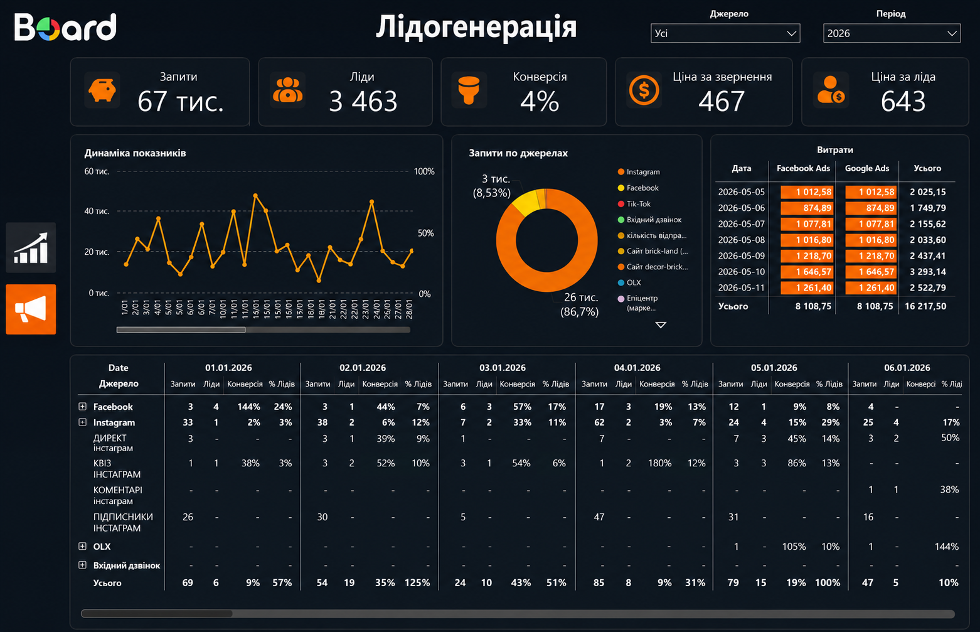The image size is (980, 632).
Task: Click the people group Ліди icon
Action: pos(288,90)
